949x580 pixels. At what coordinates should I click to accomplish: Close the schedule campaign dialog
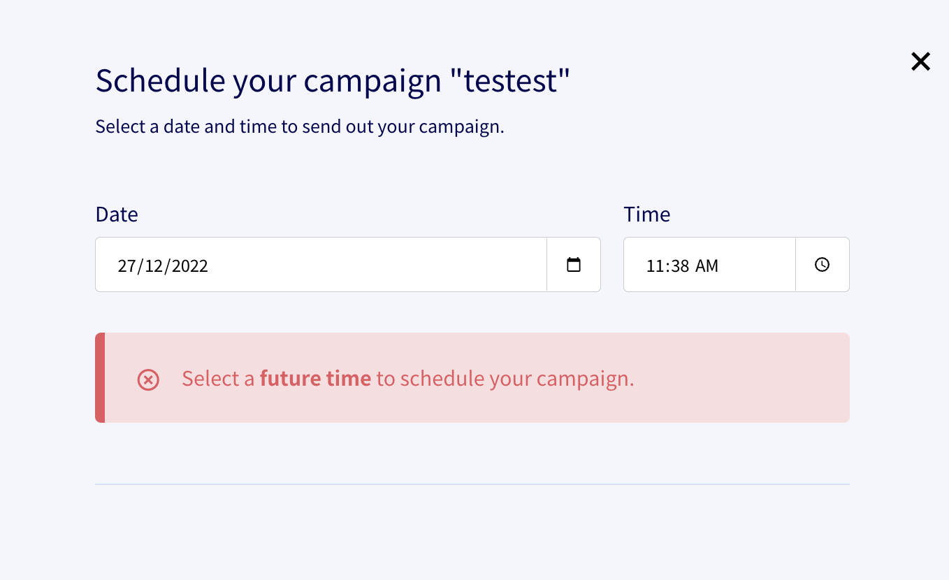point(920,61)
